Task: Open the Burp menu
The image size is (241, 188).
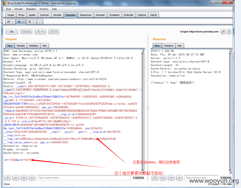Action: (9, 9)
